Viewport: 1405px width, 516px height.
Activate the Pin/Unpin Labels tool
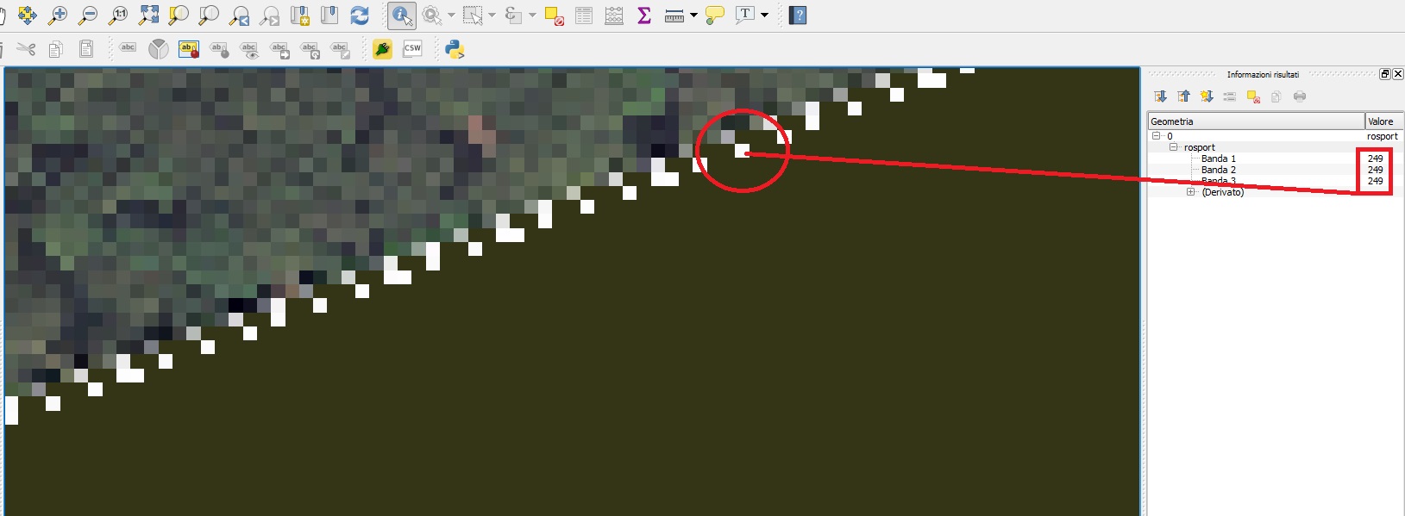219,49
